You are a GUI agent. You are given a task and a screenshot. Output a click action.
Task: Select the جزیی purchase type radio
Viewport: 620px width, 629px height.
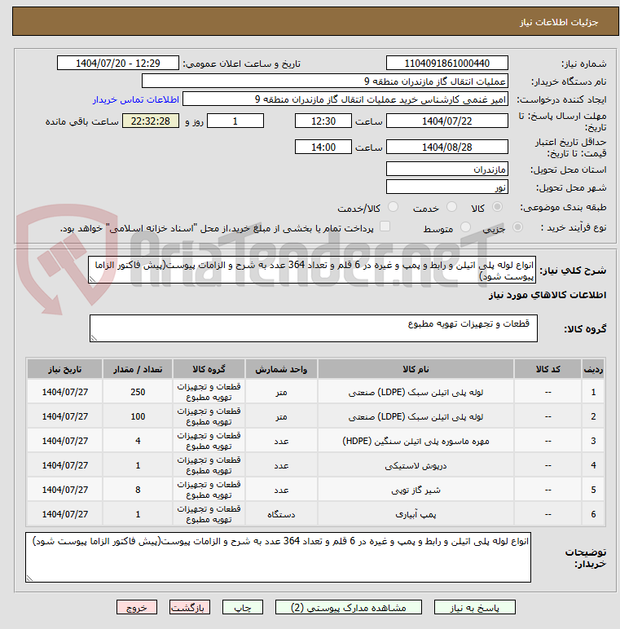click(517, 227)
